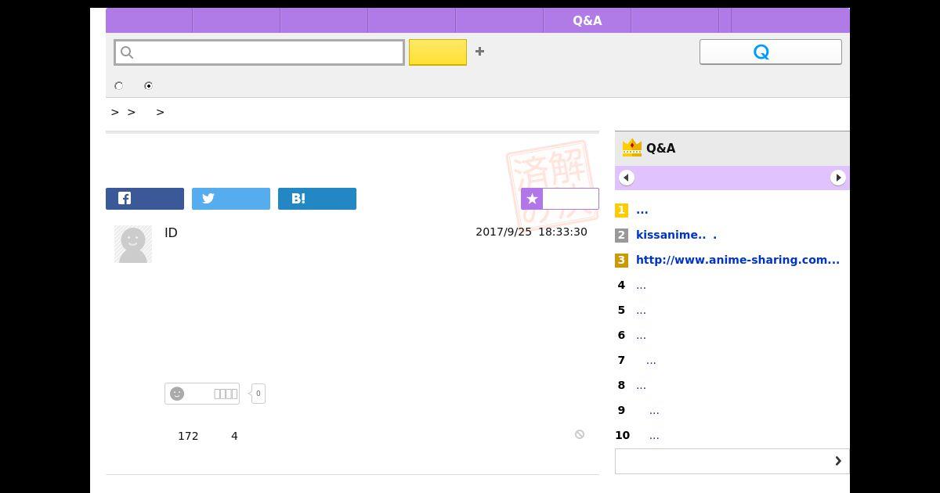Go to previous ranking with left arrow

tap(626, 178)
